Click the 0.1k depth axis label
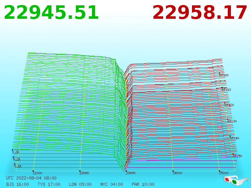The image size is (251, 188). [18, 166]
